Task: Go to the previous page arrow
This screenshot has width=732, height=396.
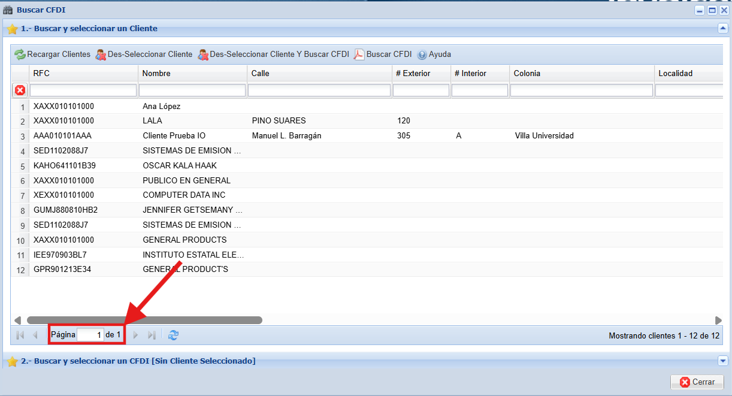Action: pos(35,335)
